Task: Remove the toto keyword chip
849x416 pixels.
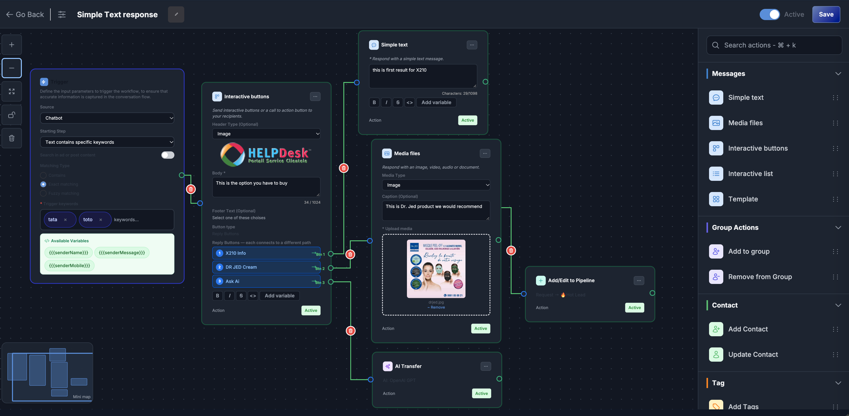Action: (x=101, y=220)
